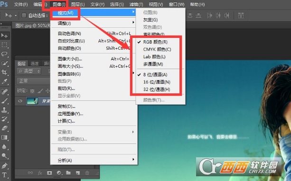The height and width of the screenshot is (181, 291).
Task: Select the Blur tool
Action: (4, 146)
